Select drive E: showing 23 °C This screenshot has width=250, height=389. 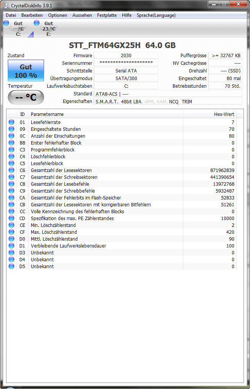(49, 29)
